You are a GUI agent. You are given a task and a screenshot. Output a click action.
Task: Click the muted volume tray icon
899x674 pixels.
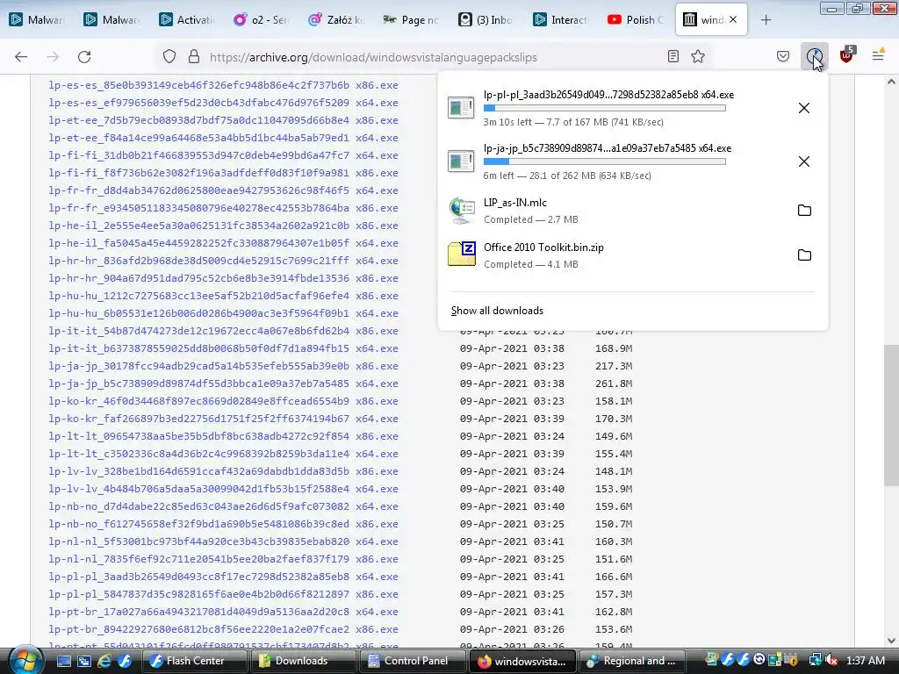[831, 661]
